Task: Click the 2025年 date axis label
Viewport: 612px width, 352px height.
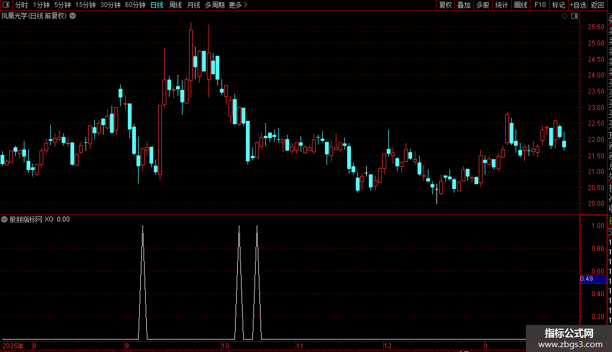Action: pyautogui.click(x=13, y=346)
